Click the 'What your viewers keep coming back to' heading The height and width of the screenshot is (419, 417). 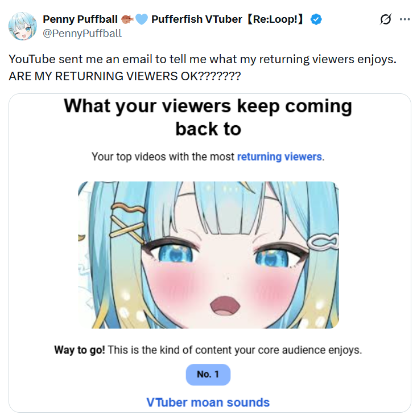[x=208, y=117]
